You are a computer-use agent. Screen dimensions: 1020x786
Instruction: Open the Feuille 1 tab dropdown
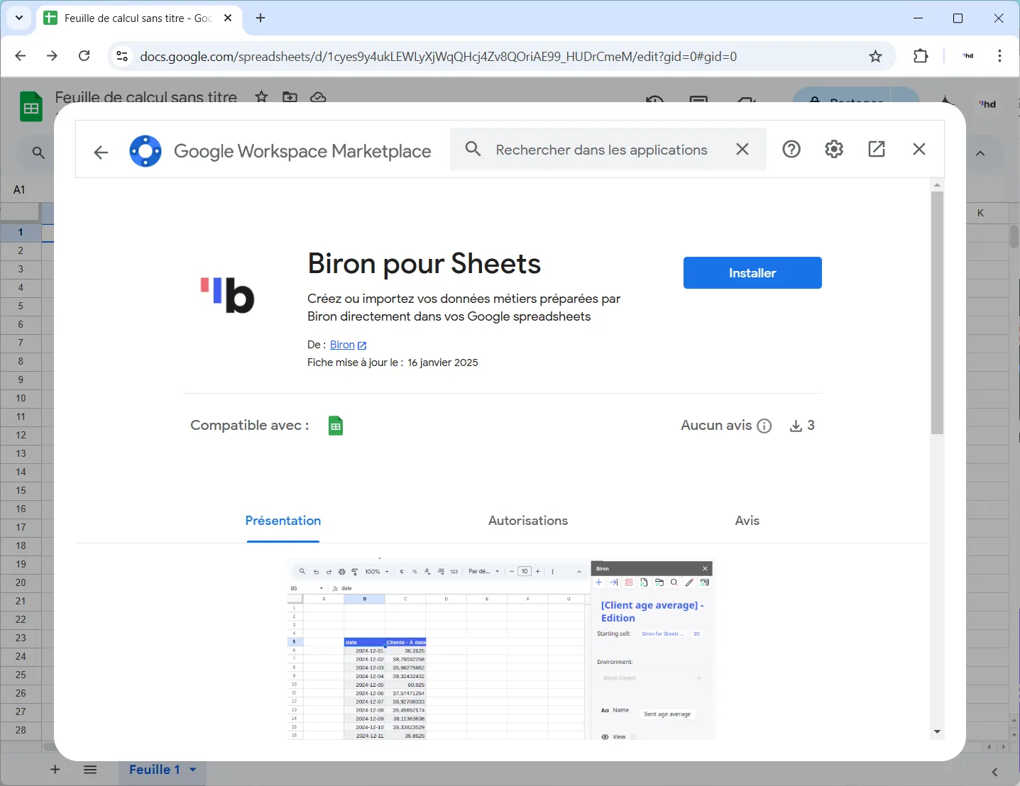pyautogui.click(x=193, y=770)
